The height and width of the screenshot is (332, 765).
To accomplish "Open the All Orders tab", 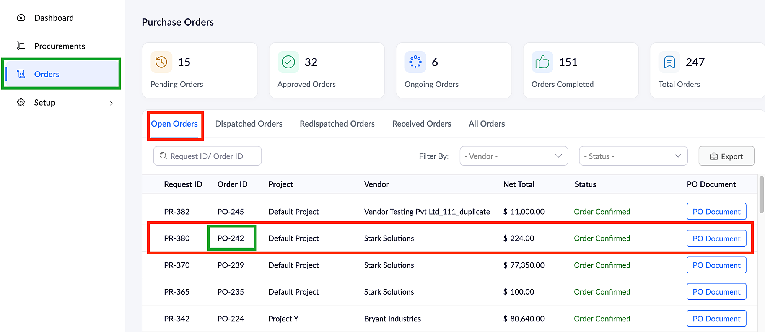I will point(487,124).
